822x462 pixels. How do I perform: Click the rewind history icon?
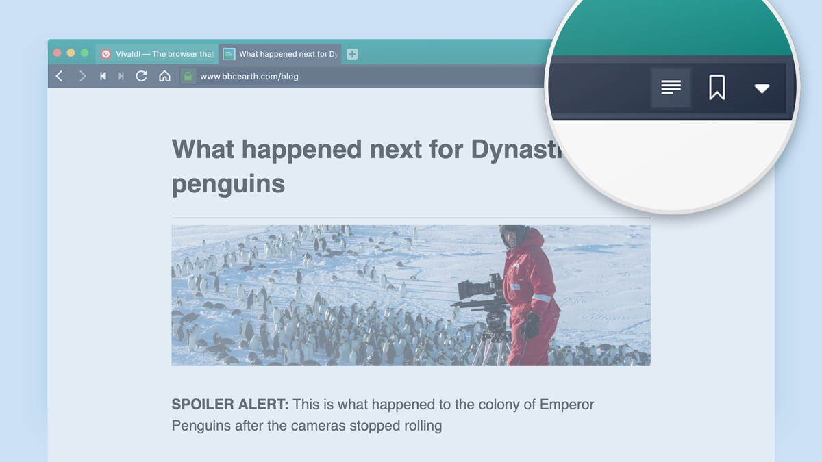pos(103,76)
